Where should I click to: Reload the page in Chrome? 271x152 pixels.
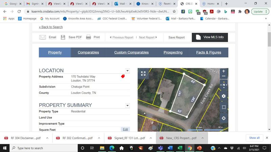[19, 11]
